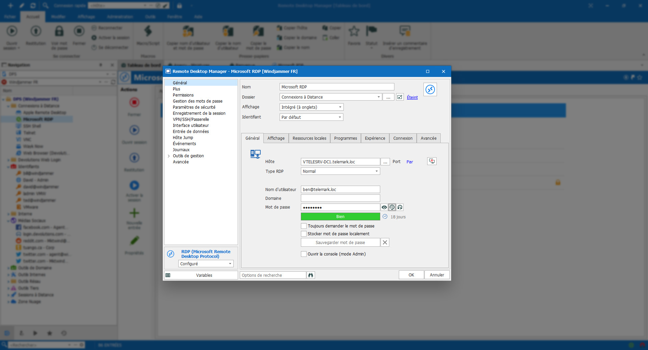Click the padlock icon in ribbon
This screenshot has width=648, height=350.
(x=59, y=31)
